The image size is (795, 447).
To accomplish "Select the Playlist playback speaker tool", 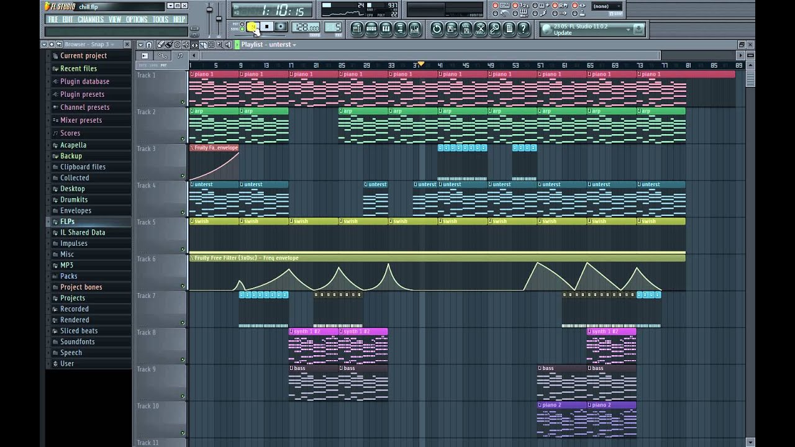I will pos(227,45).
